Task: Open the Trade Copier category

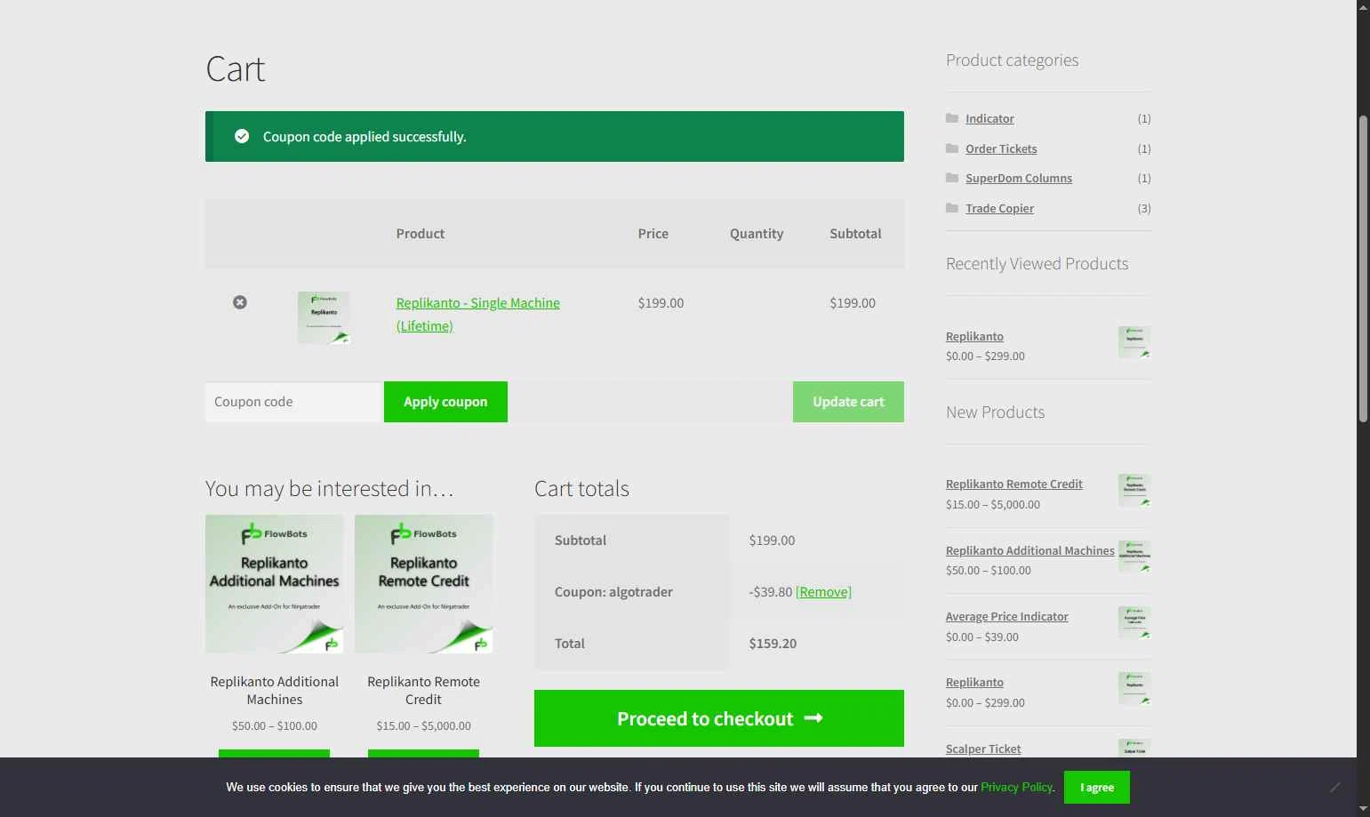Action: click(x=999, y=208)
